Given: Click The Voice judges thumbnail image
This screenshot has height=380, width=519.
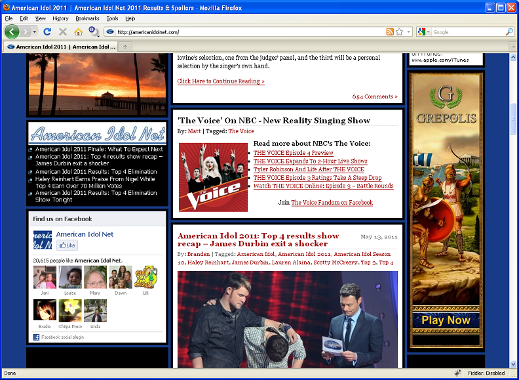Looking at the screenshot, I should pyautogui.click(x=213, y=177).
